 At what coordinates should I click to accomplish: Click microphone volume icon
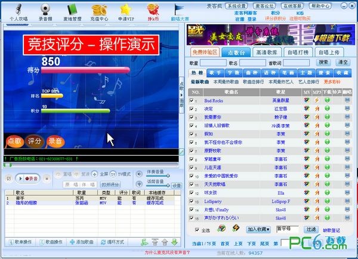tap(139, 184)
